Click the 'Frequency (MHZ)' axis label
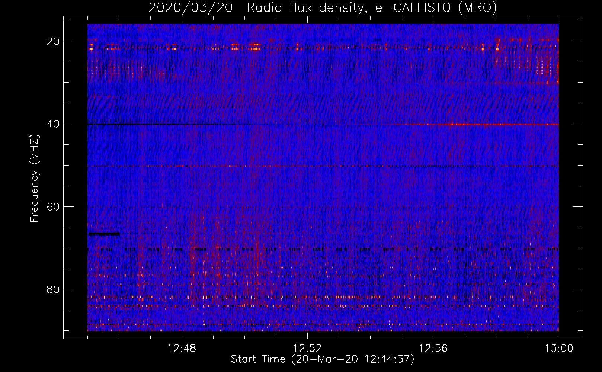 pos(34,179)
